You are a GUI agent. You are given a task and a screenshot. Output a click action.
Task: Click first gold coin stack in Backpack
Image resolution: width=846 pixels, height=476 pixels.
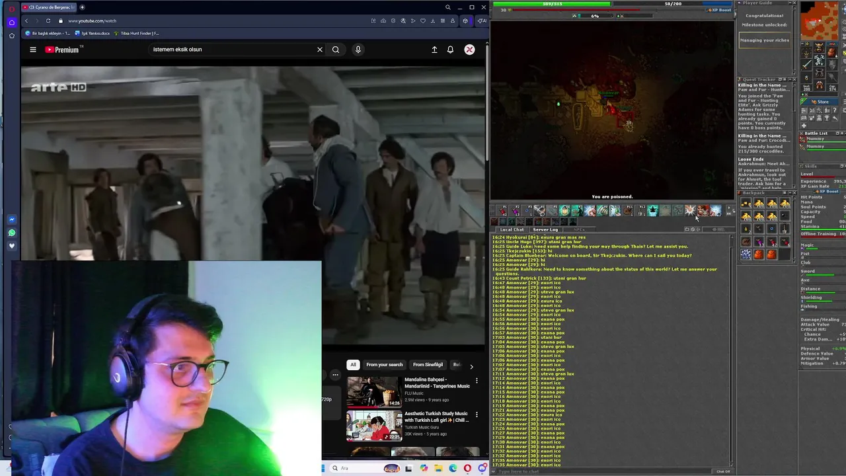(x=746, y=204)
